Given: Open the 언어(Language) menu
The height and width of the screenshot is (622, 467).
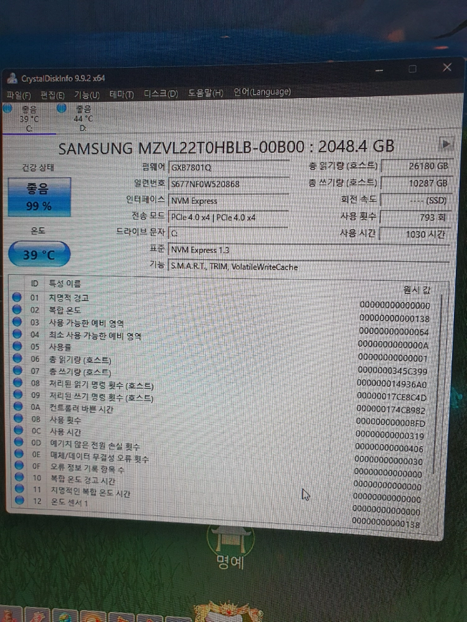Looking at the screenshot, I should pyautogui.click(x=262, y=92).
